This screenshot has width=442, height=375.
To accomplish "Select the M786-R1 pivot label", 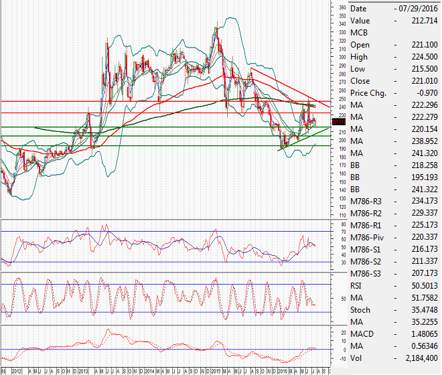I will [x=366, y=226].
